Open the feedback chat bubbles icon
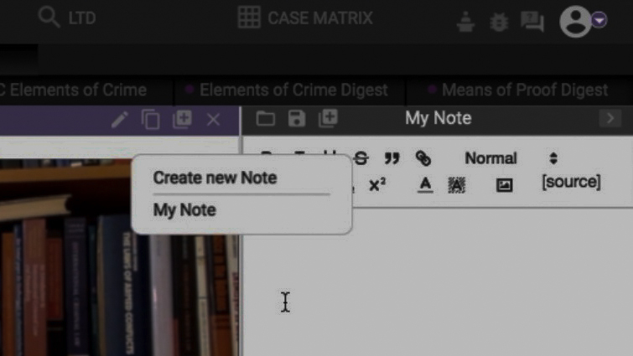Viewport: 633px width, 356px height. click(x=532, y=22)
